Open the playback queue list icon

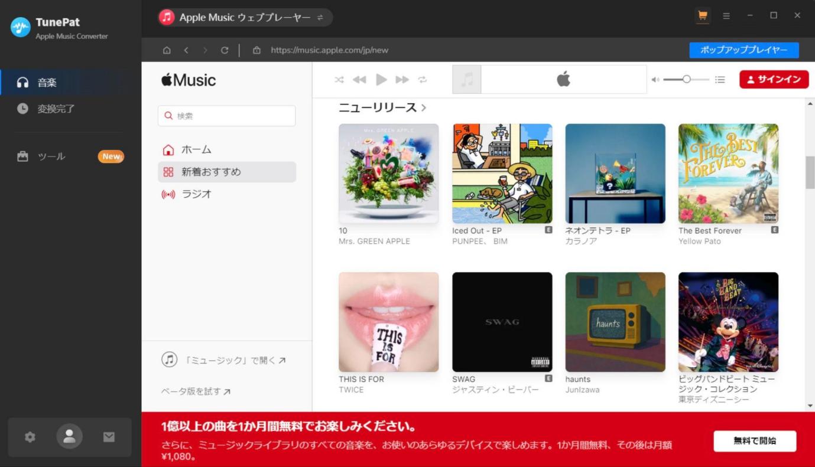[720, 79]
